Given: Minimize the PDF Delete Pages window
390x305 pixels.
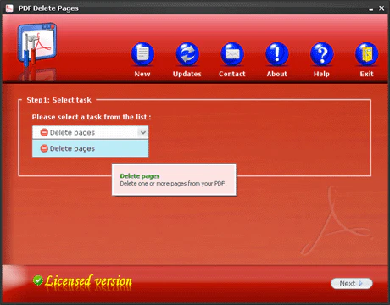Looking at the screenshot, I should pyautogui.click(x=370, y=8).
